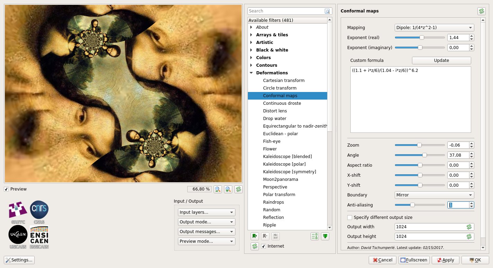Open the Output mode dropdown

click(207, 222)
